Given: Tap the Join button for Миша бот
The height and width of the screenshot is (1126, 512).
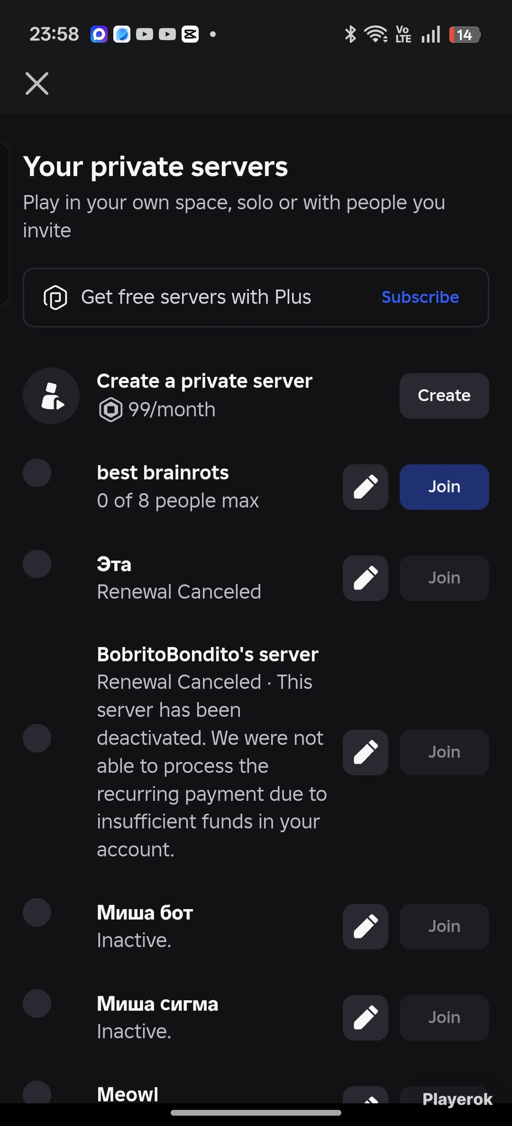Looking at the screenshot, I should [444, 927].
